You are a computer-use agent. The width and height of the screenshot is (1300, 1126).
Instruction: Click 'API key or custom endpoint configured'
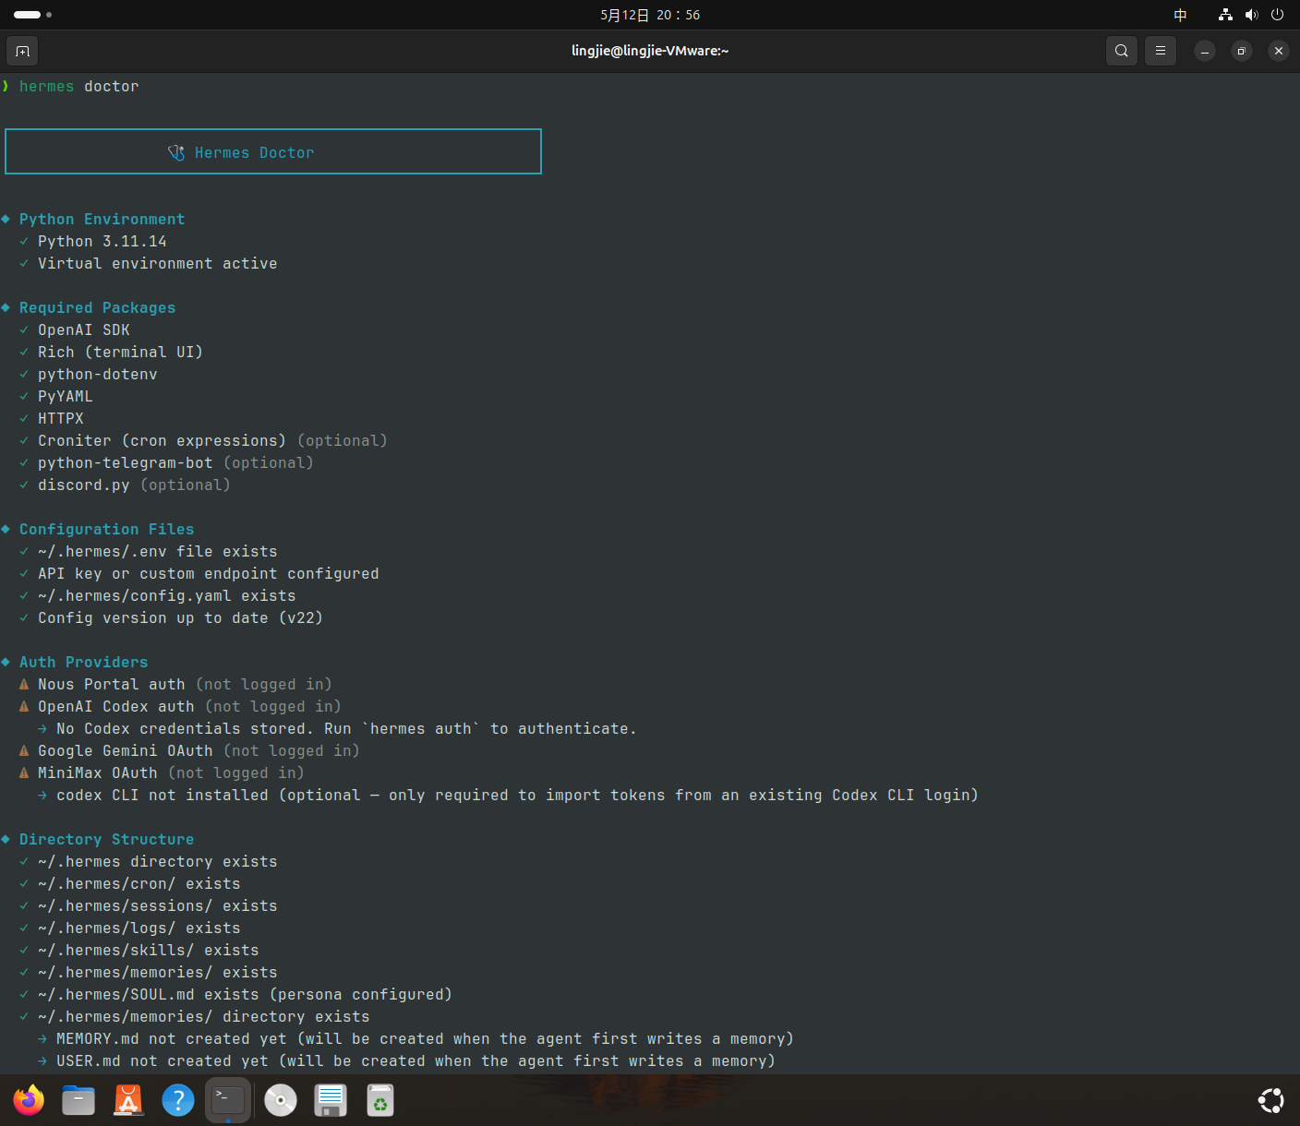point(208,574)
